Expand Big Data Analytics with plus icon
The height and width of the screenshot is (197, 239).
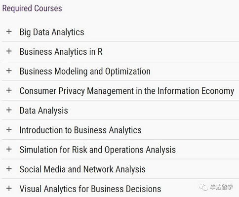[9, 32]
